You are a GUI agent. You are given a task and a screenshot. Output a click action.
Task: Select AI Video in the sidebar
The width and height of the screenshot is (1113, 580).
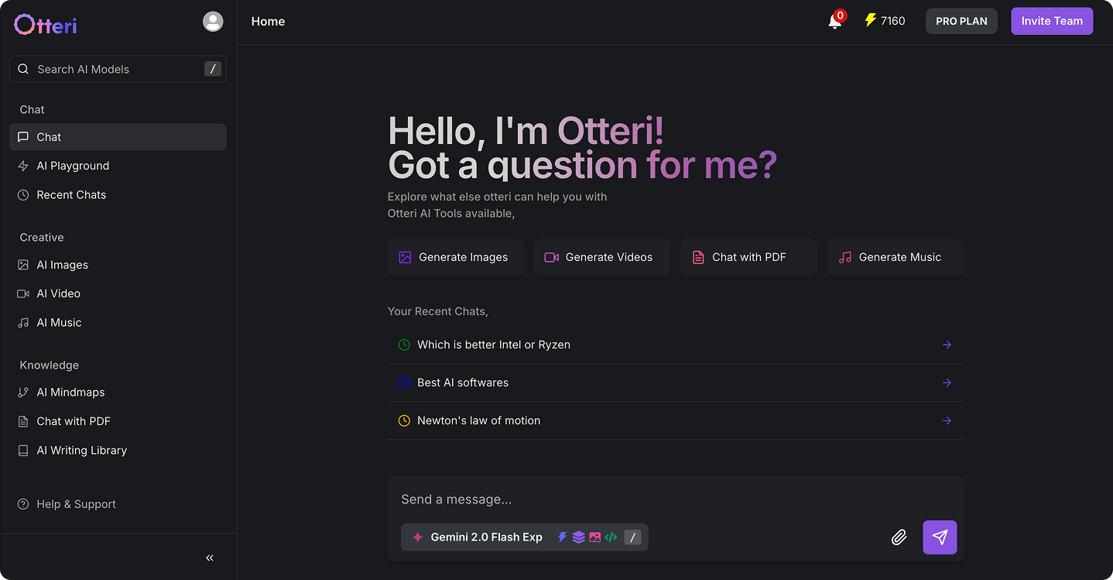point(58,293)
